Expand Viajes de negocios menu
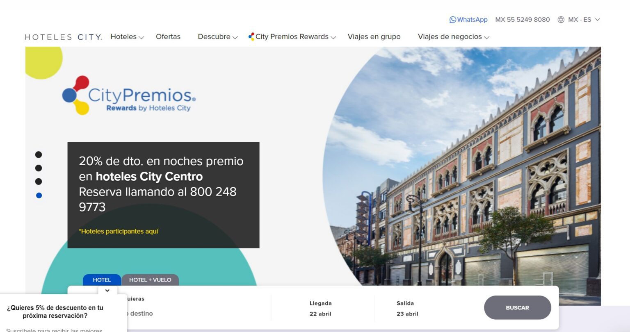The height and width of the screenshot is (332, 630). point(454,37)
